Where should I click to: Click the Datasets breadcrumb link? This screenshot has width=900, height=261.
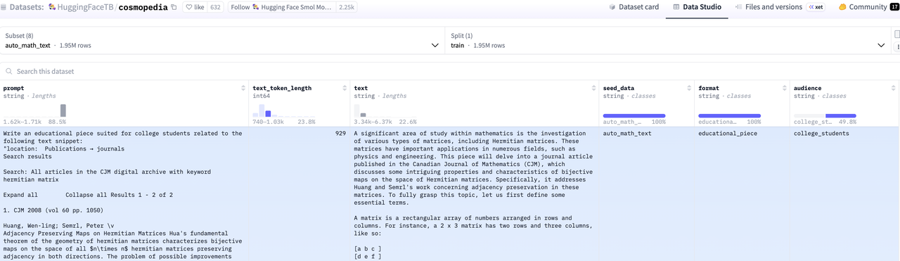click(27, 7)
